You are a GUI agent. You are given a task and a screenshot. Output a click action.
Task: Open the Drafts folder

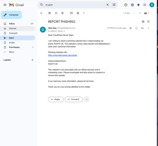point(17,43)
